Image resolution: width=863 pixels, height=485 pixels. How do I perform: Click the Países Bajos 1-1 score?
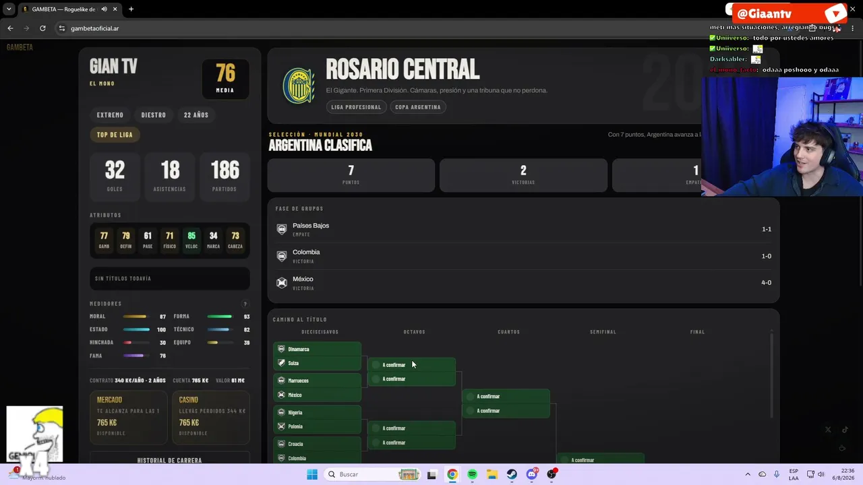[767, 230]
